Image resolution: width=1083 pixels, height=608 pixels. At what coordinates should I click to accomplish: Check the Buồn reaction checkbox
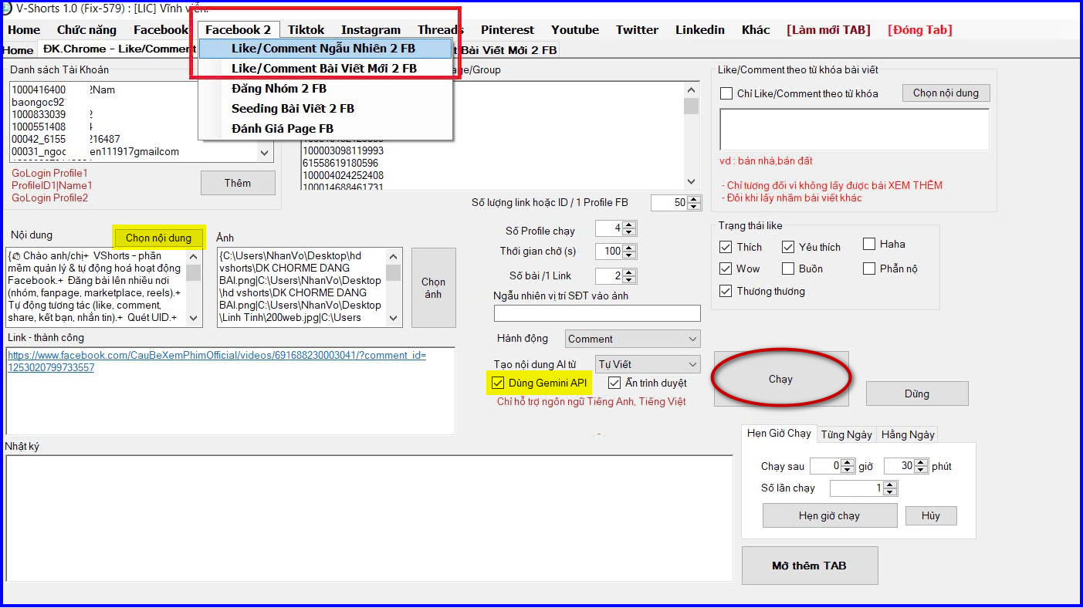click(788, 269)
